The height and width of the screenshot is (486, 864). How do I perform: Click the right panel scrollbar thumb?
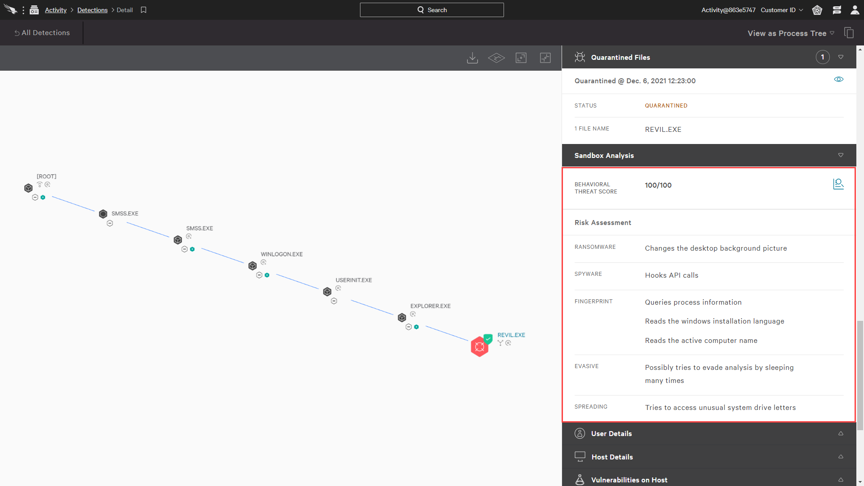click(860, 376)
